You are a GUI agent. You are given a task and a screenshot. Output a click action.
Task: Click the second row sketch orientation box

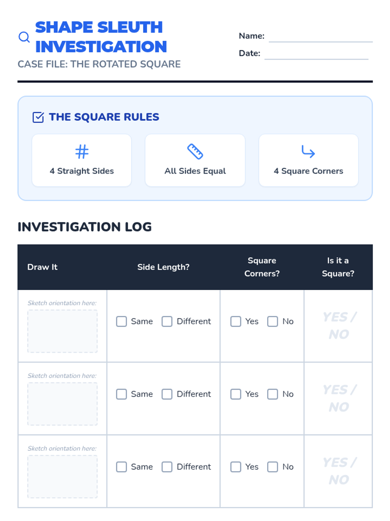62,404
